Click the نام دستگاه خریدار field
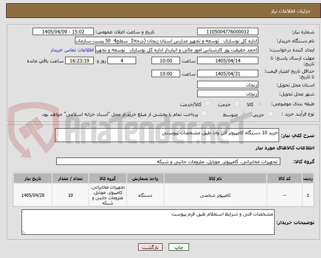Screen dimensions: 321x258 coord(167,40)
